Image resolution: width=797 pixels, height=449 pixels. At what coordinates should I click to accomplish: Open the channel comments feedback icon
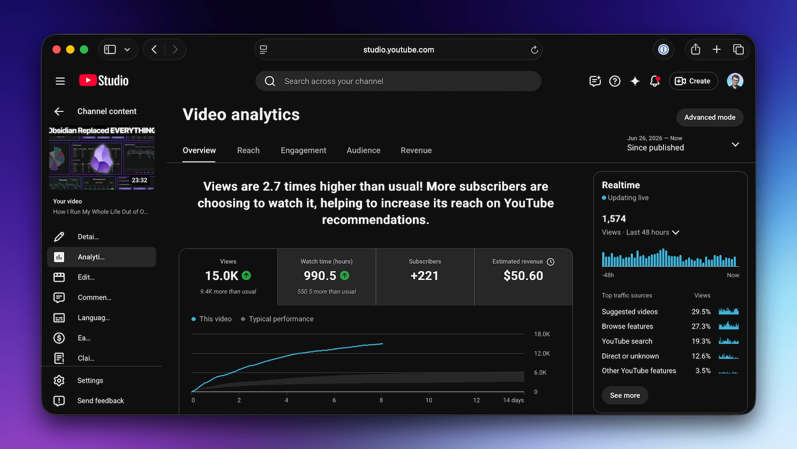tap(595, 81)
